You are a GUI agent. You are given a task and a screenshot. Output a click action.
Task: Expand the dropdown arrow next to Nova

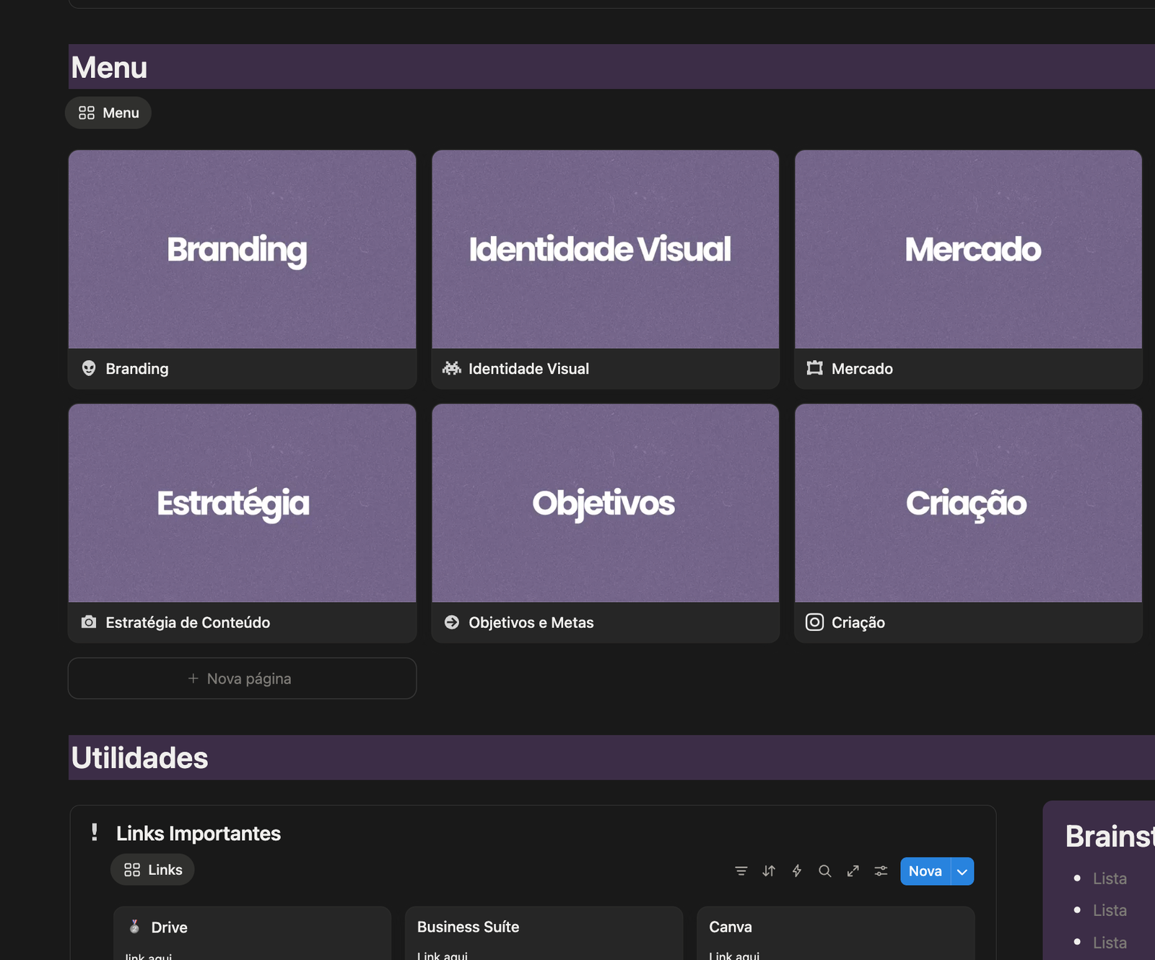tap(962, 871)
